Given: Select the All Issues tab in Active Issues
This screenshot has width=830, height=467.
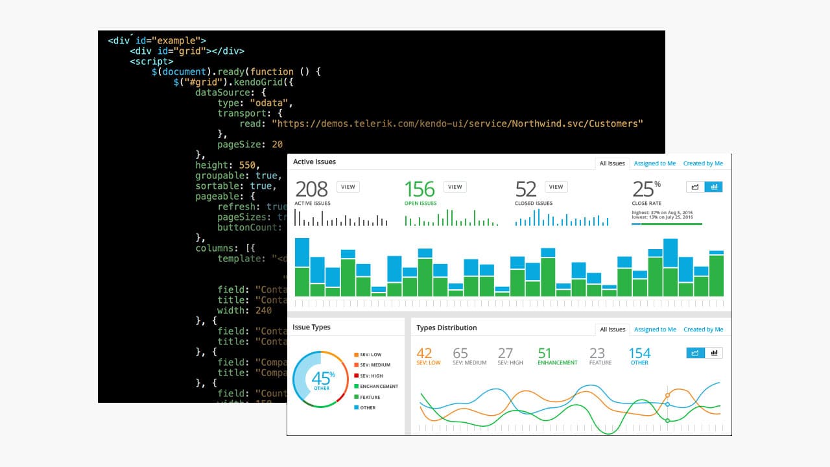Looking at the screenshot, I should (611, 163).
